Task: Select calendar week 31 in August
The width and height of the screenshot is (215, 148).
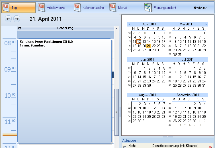Action: pos(129,104)
